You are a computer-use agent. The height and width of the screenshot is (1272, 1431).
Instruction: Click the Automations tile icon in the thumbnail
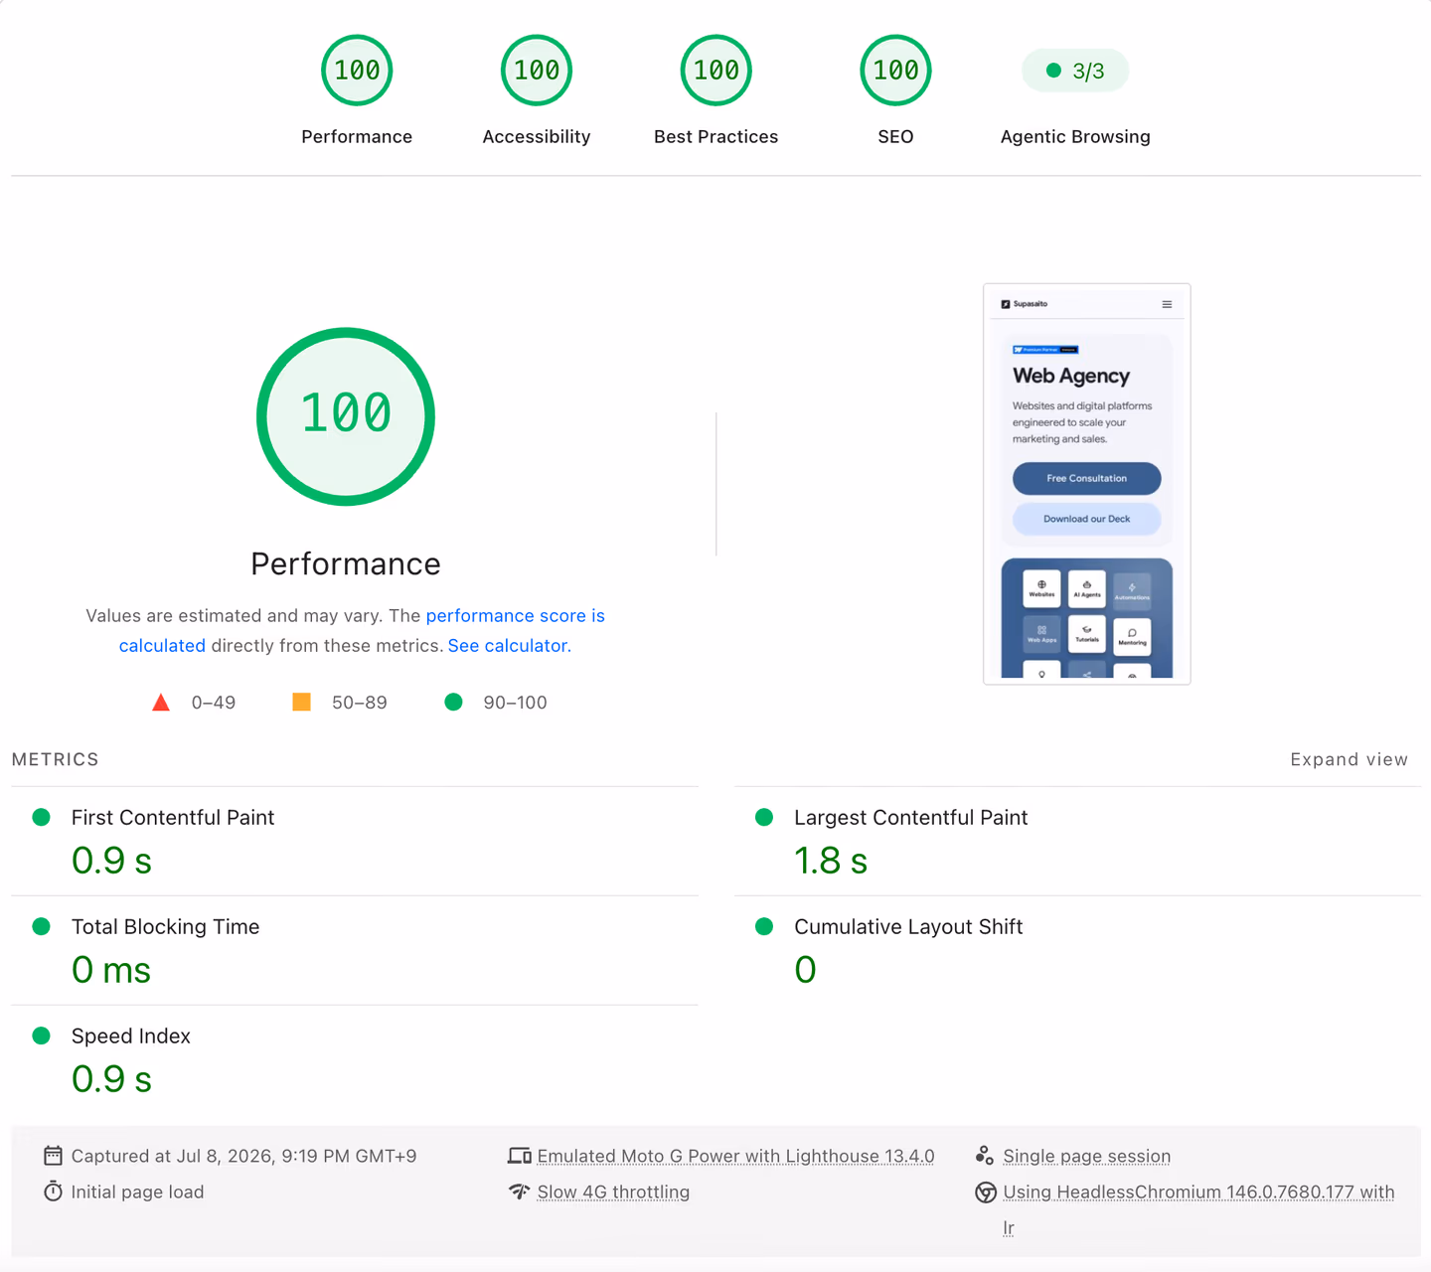[x=1132, y=588]
